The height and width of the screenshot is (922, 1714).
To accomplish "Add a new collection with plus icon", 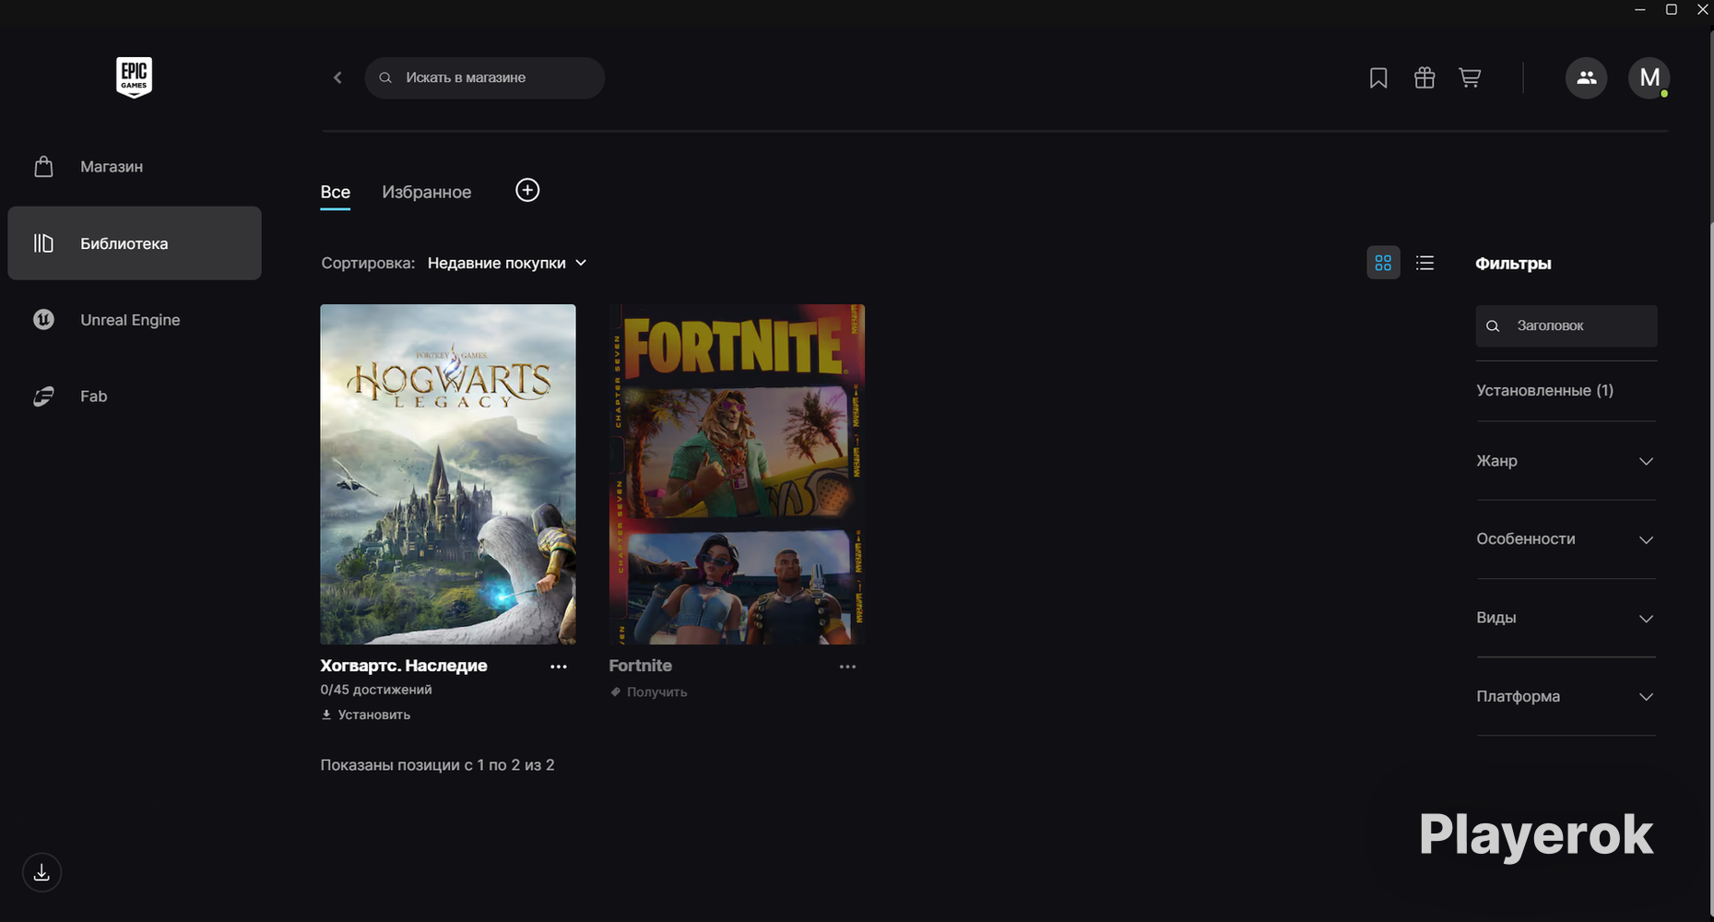I will coord(527,190).
